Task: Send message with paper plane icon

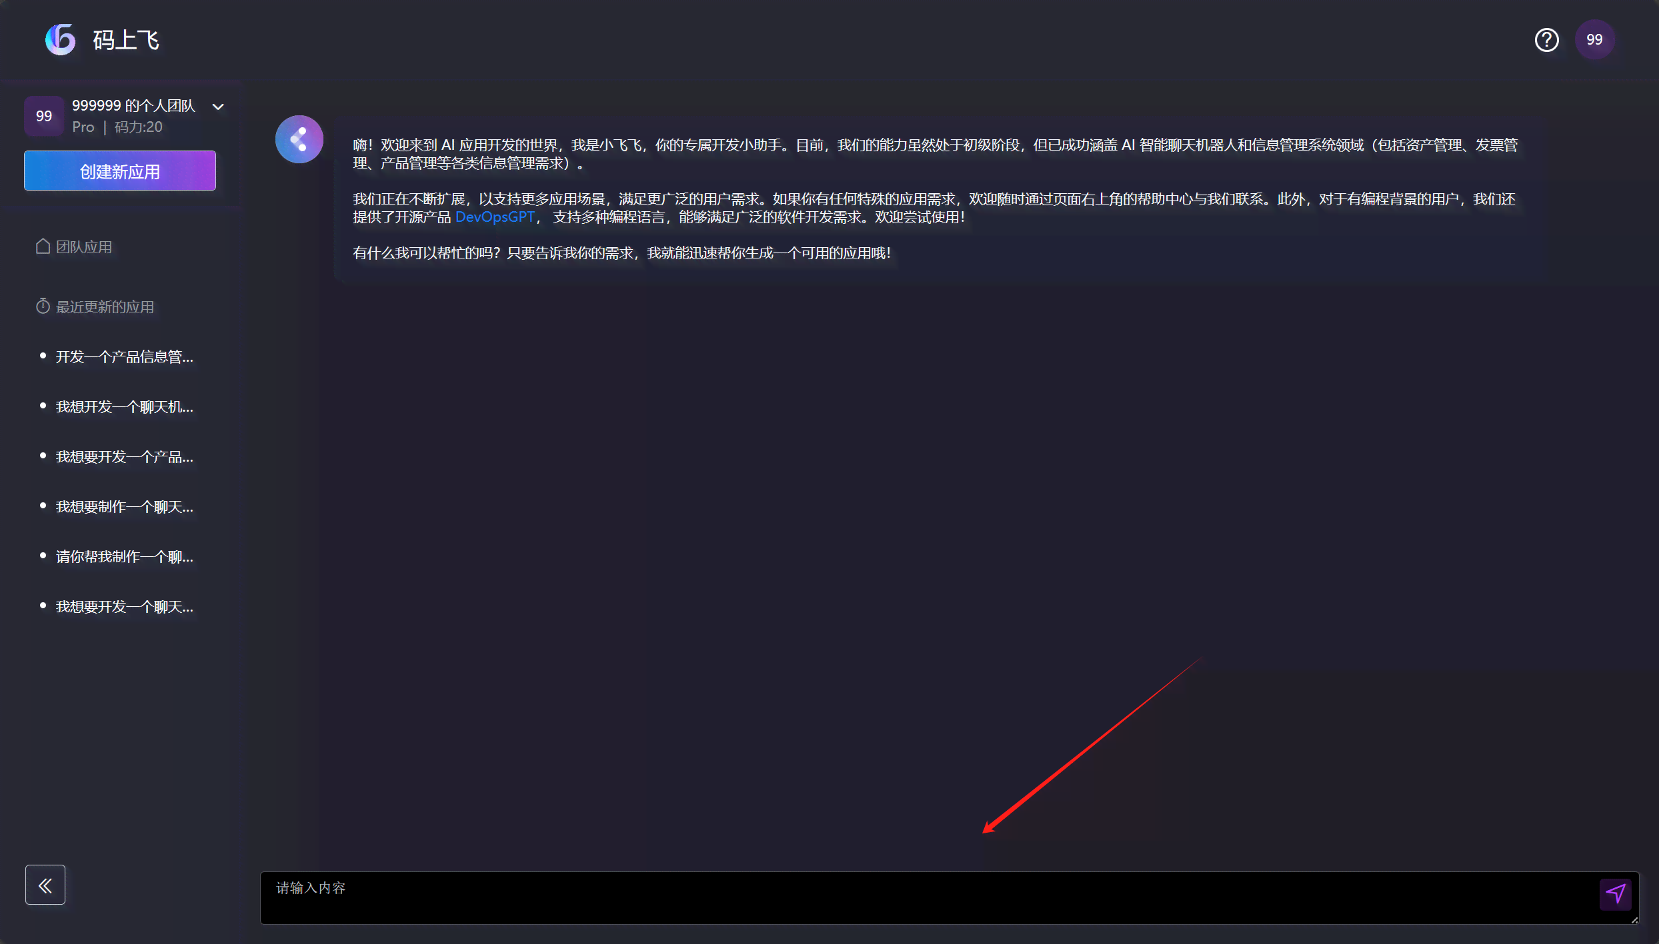Action: click(1615, 894)
